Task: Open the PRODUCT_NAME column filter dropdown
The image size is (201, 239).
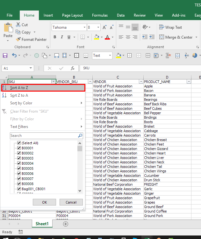Action: click(x=189, y=82)
